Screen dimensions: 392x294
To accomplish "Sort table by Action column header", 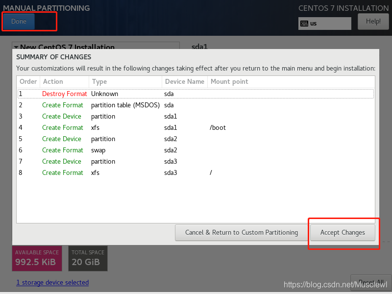I will [64, 81].
